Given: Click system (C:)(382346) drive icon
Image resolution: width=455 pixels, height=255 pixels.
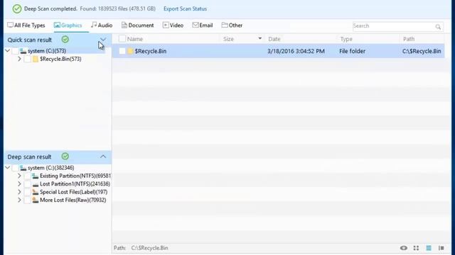Looking at the screenshot, I should 23,168.
